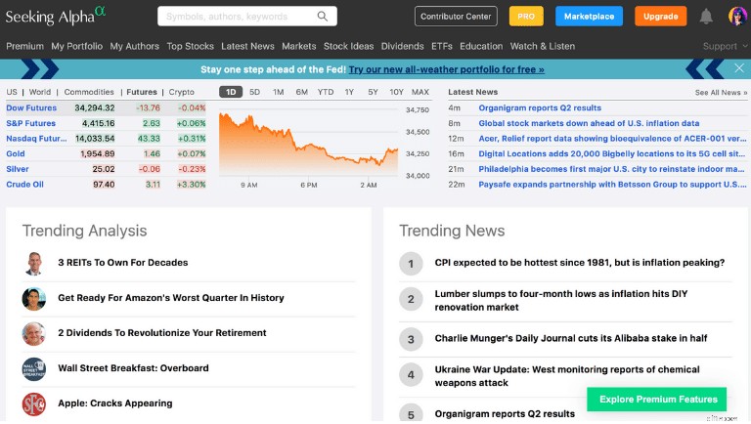Click the Seeking Alpha logo

pyautogui.click(x=56, y=16)
